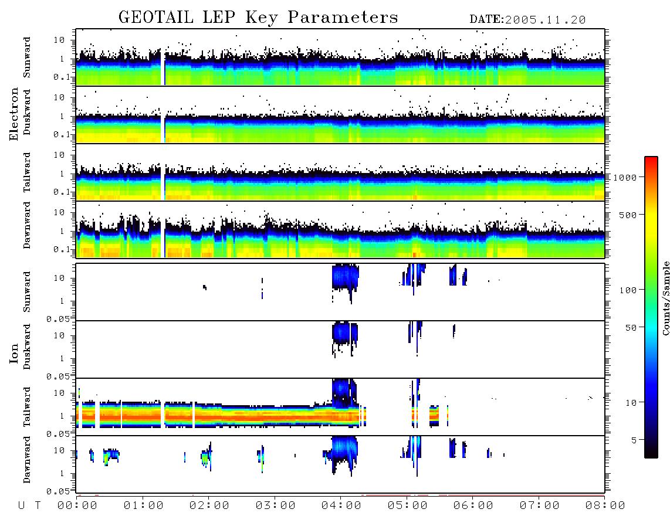Select the Electron Sunward panel label
Viewport: 670px width, 516px height.
coord(27,57)
